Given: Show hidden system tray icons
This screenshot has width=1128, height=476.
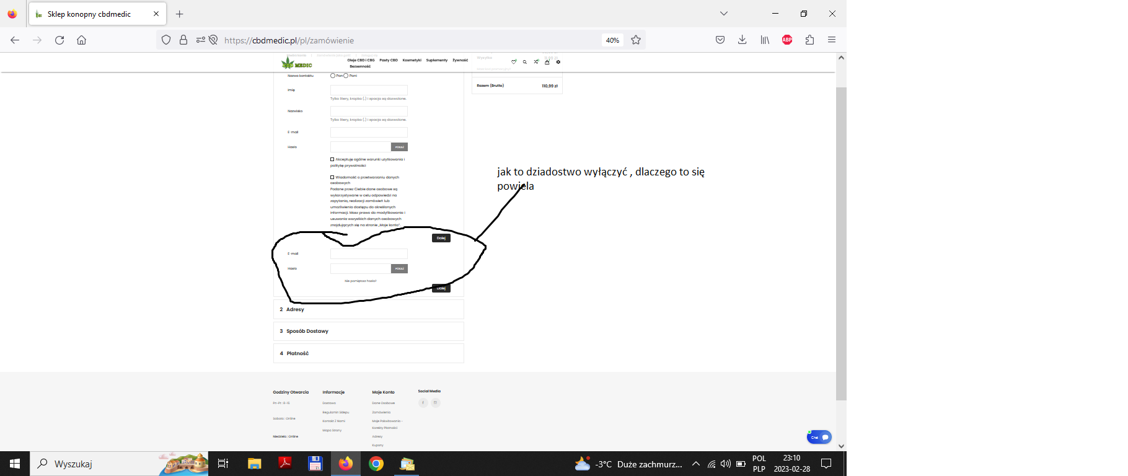Looking at the screenshot, I should tap(696, 464).
